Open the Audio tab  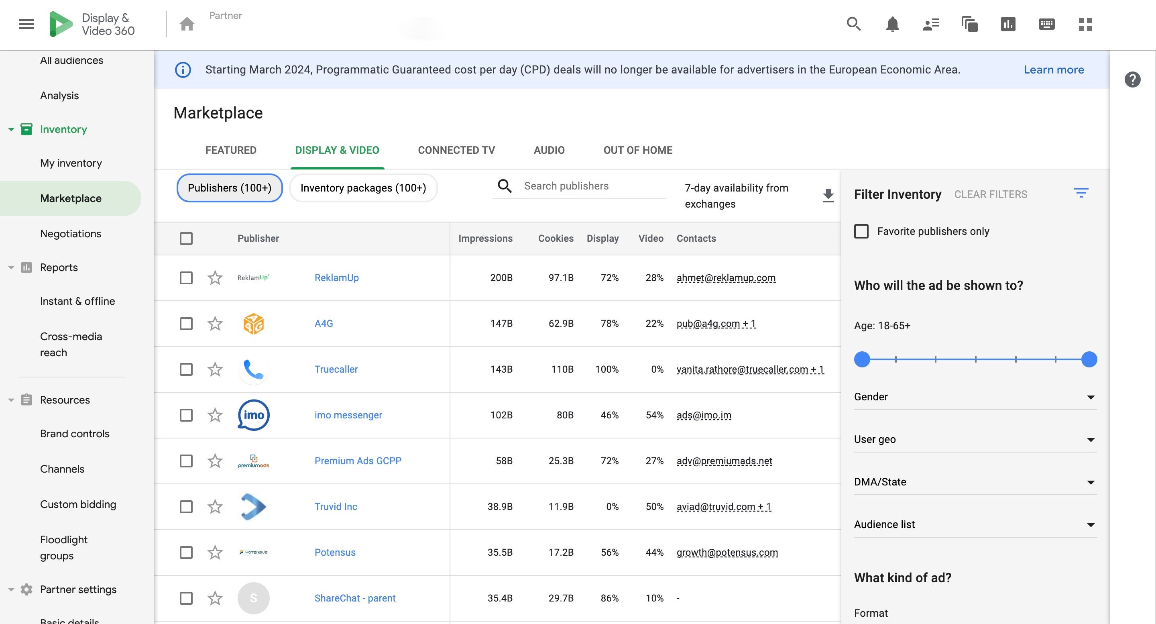click(549, 150)
